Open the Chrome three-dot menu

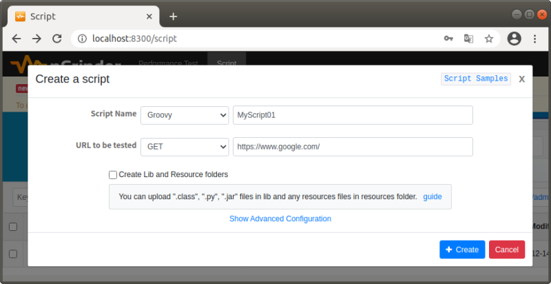click(x=534, y=39)
